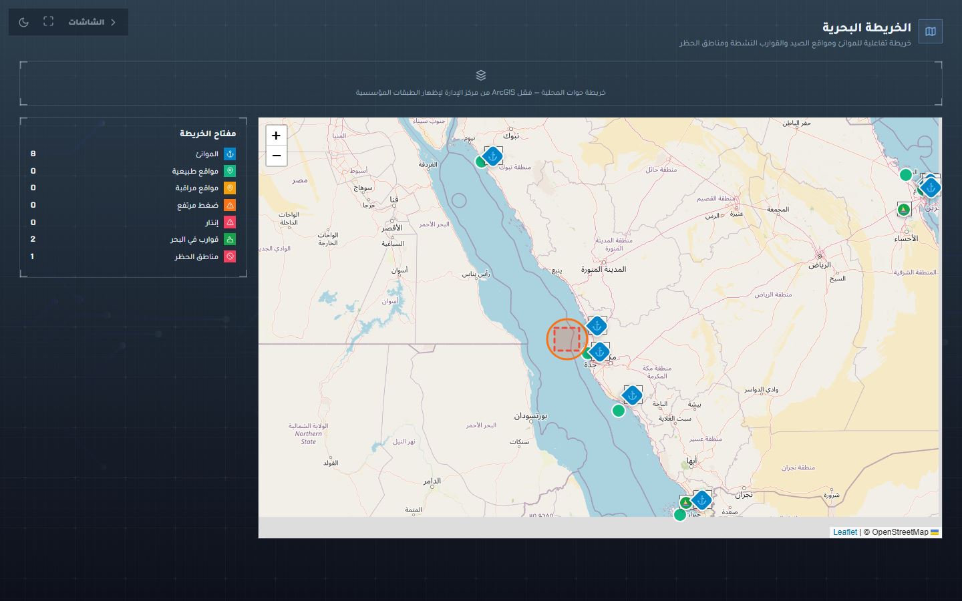Viewport: 962px width, 601px height.
Task: Click the red triangle icon for إنذار
Action: tap(230, 222)
